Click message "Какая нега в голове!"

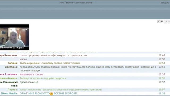pos(32,74)
